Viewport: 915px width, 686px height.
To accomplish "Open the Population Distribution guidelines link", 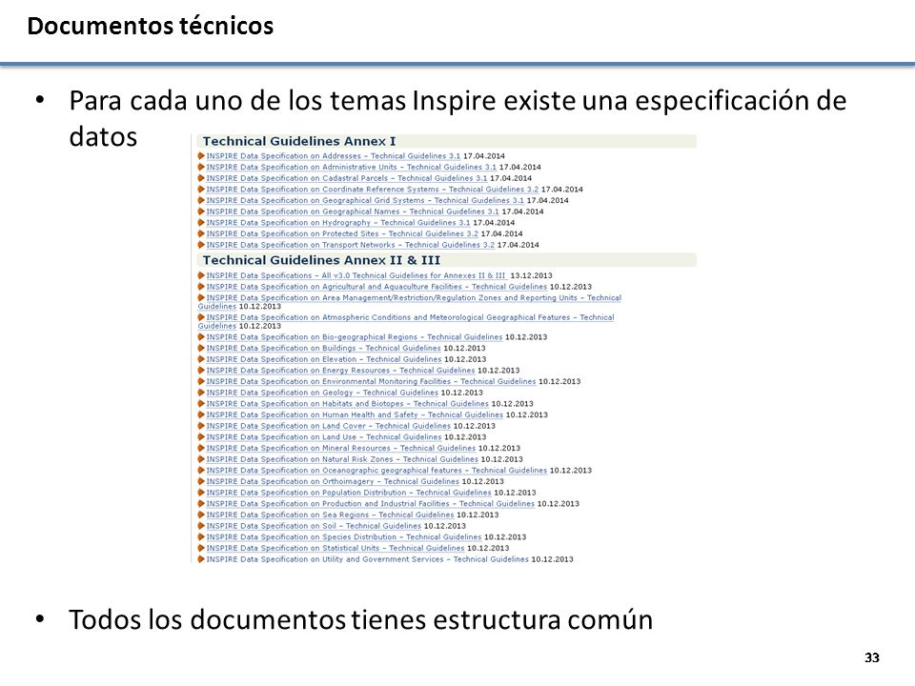I will [x=349, y=492].
